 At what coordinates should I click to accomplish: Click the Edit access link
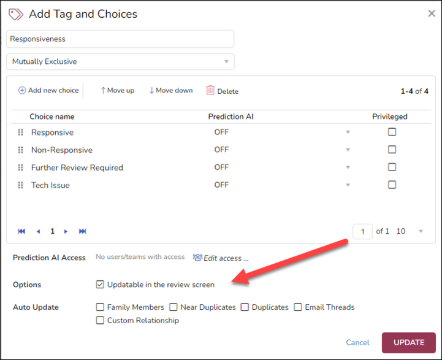pos(221,258)
